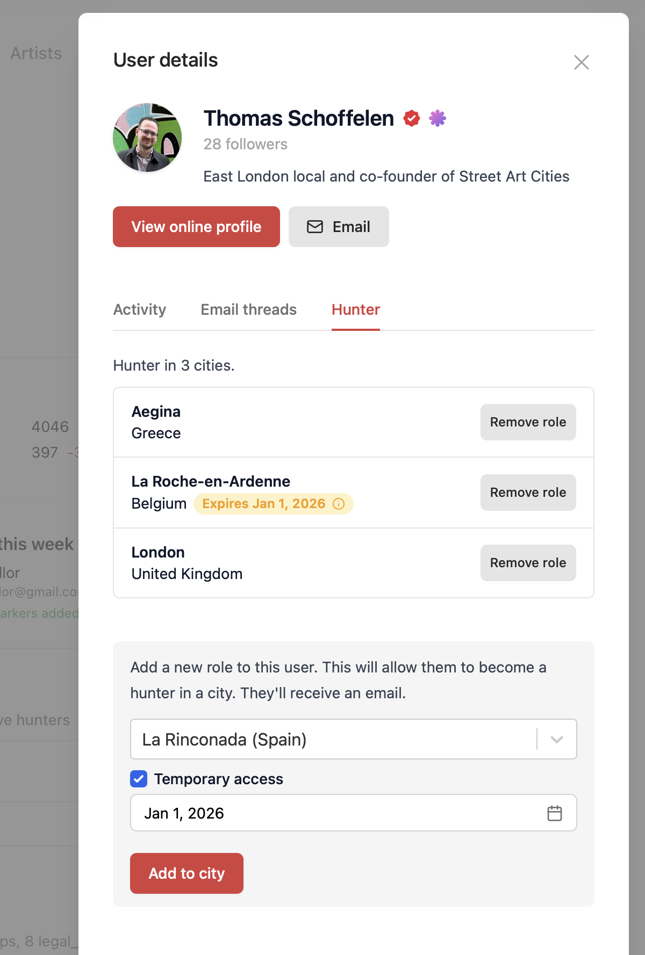Click the View online profile button
The width and height of the screenshot is (645, 955).
click(x=196, y=227)
